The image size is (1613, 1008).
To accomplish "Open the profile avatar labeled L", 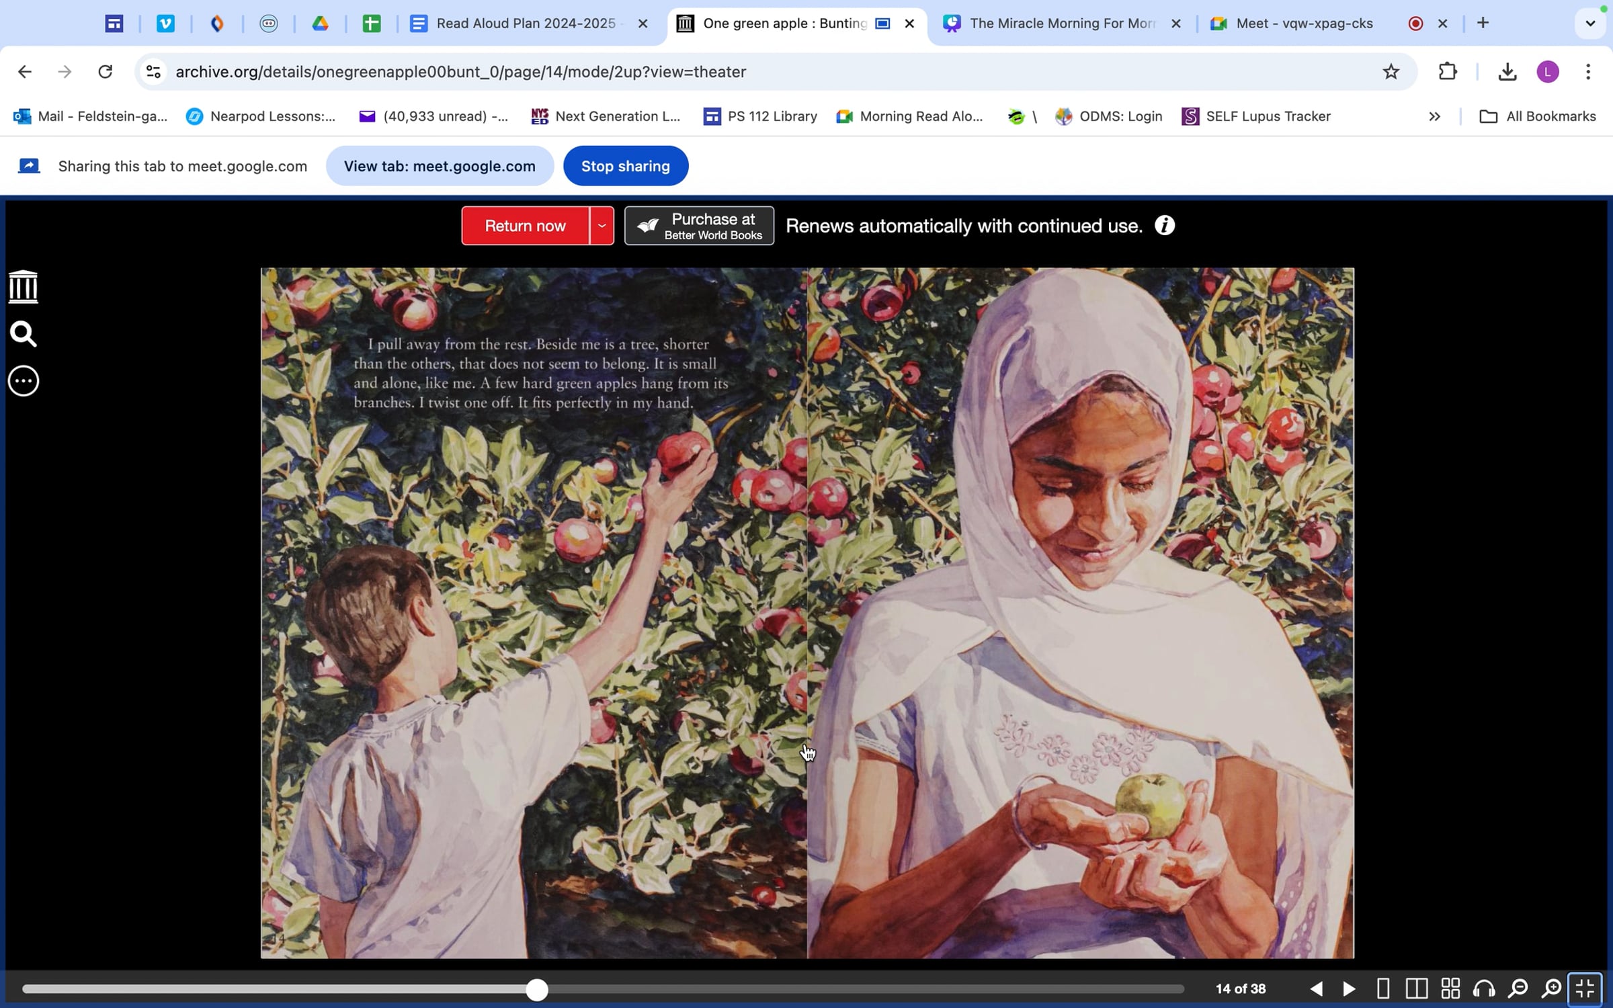I will point(1548,72).
